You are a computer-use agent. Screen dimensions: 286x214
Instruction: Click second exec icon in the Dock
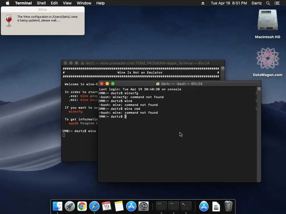coord(173,206)
